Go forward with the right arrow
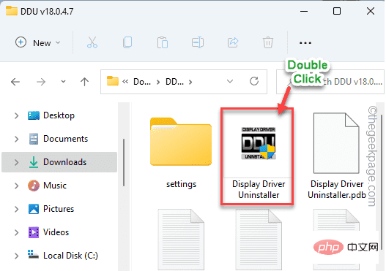The width and height of the screenshot is (386, 271). [41, 82]
